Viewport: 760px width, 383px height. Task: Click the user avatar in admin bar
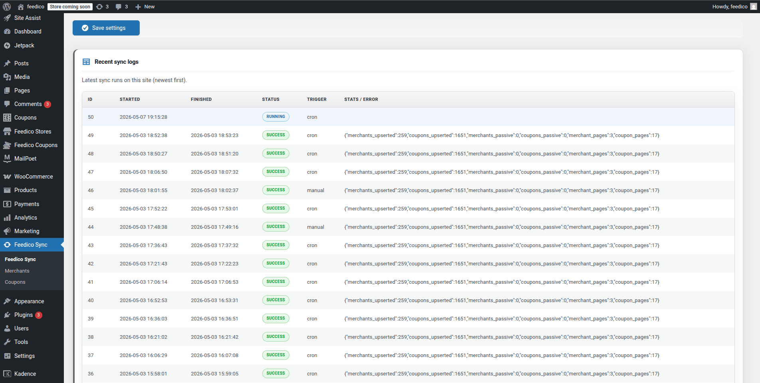point(753,6)
